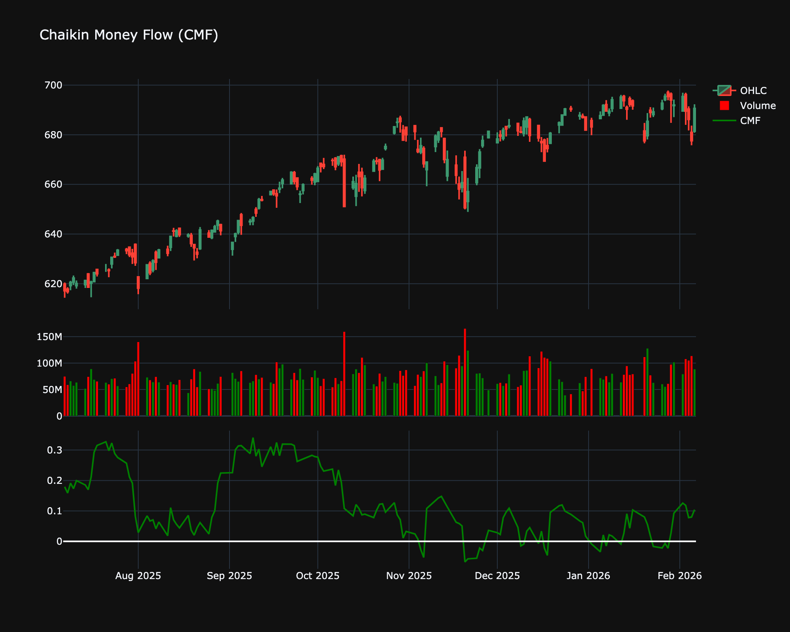Click the large red October candlestick
Viewport: 790px width, 632px height.
click(344, 182)
